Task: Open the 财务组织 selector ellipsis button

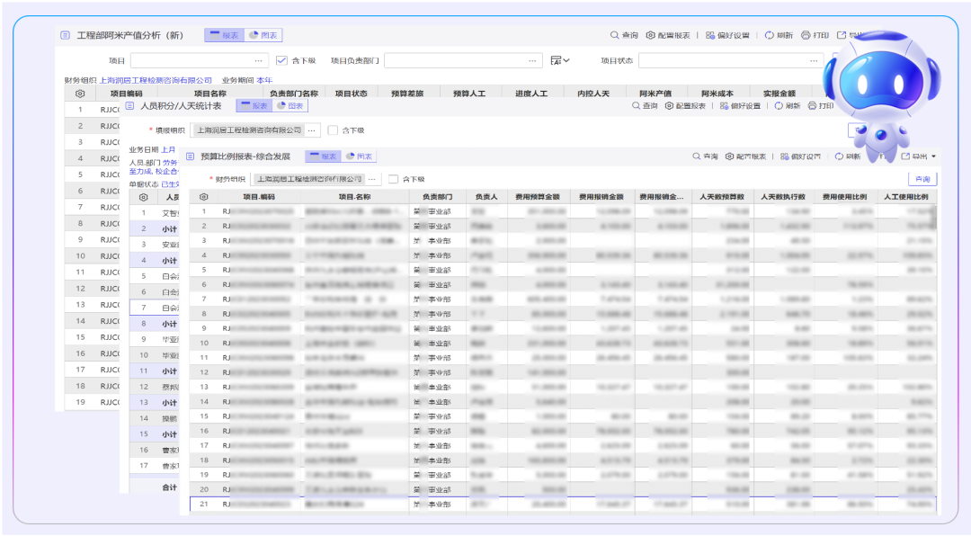Action: point(373,179)
